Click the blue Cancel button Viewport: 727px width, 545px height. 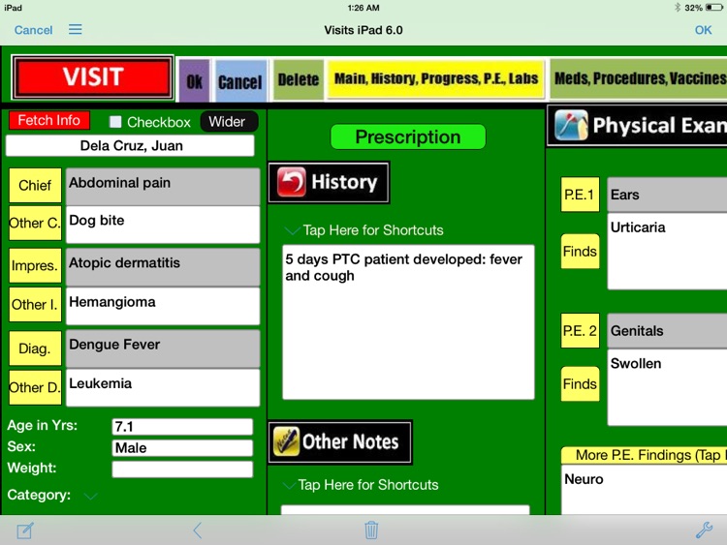[240, 80]
